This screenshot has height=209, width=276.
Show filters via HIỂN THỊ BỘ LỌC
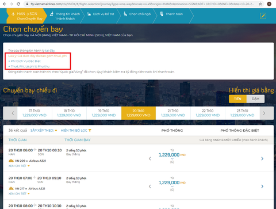tap(76, 131)
